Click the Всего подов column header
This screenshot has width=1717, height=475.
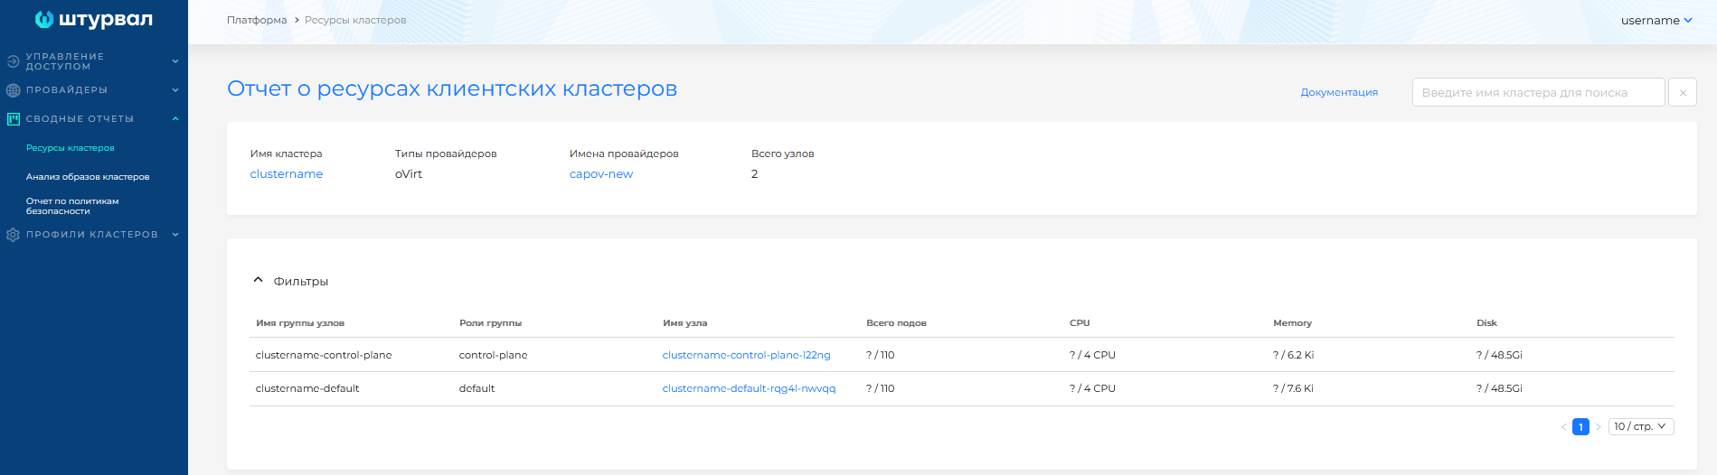(896, 323)
